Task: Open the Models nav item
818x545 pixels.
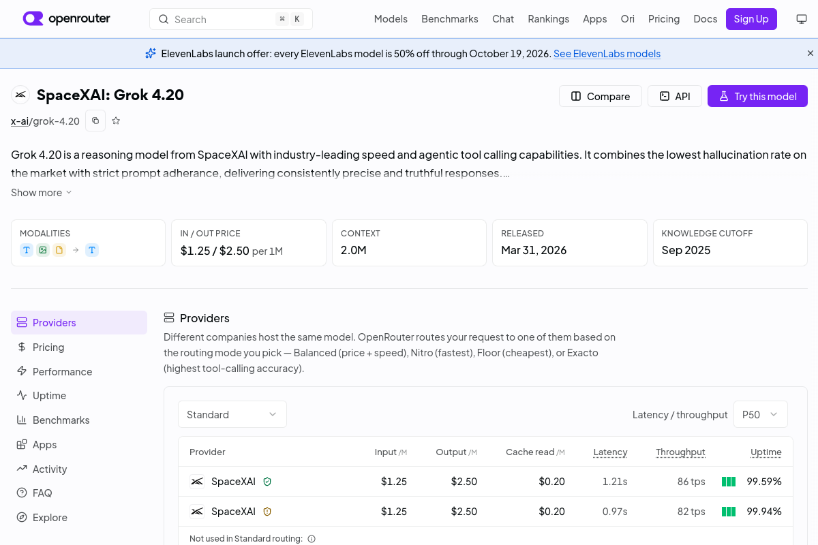Action: point(391,19)
